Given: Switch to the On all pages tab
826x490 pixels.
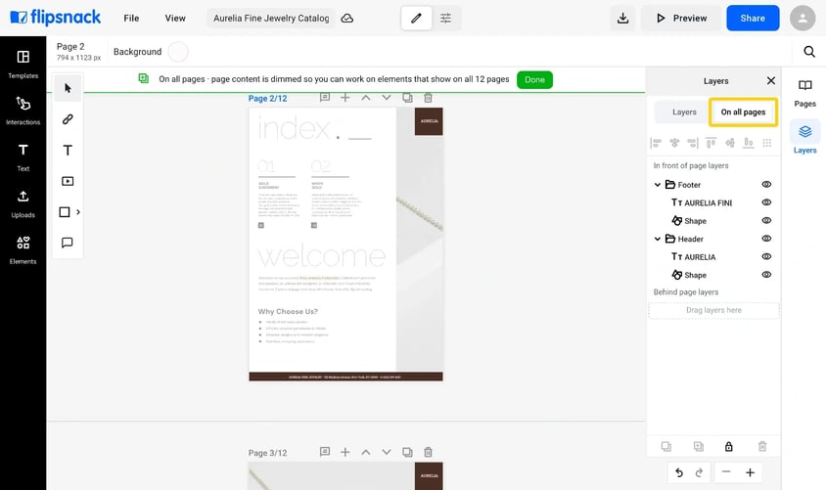Looking at the screenshot, I should (x=743, y=112).
